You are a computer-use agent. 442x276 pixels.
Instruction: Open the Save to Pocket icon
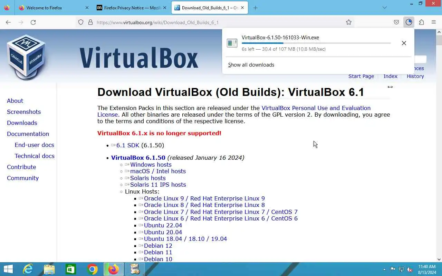pos(396,22)
